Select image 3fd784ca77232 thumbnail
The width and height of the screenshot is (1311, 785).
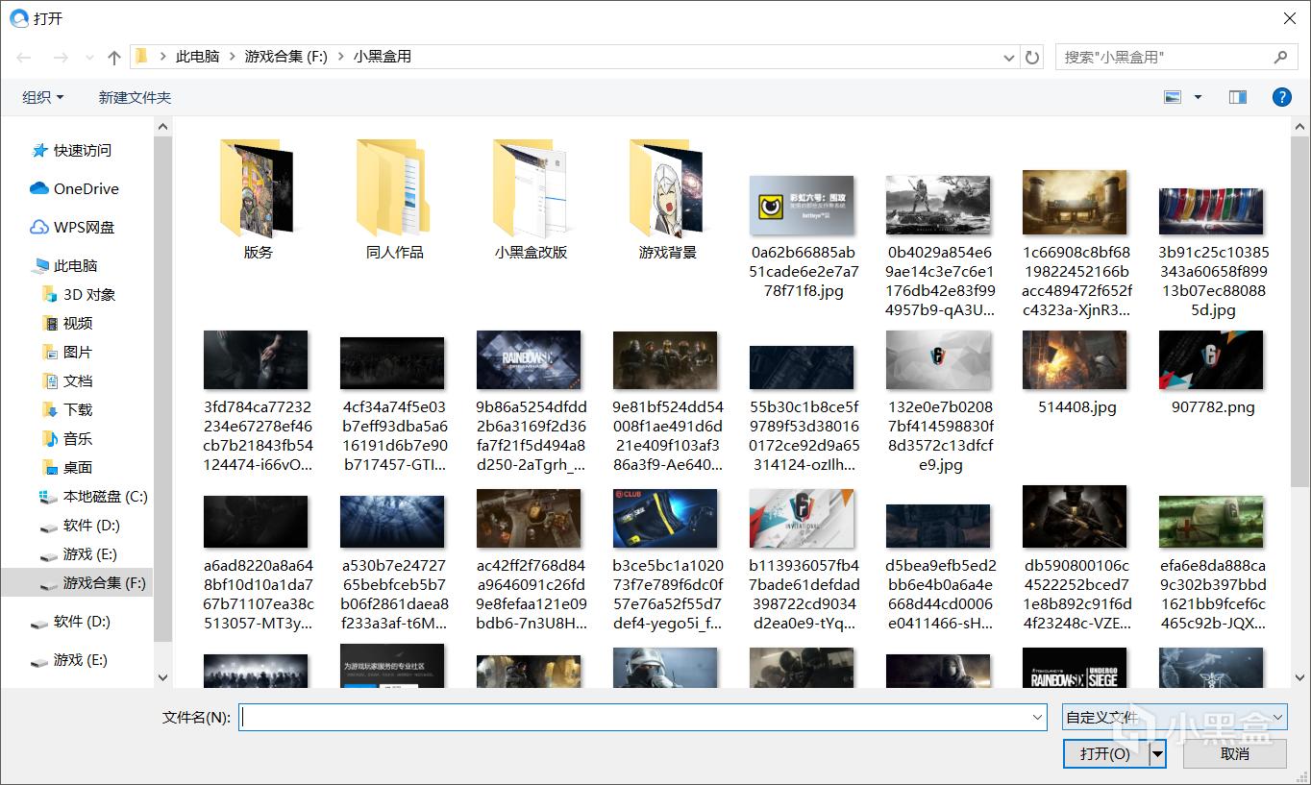click(256, 360)
